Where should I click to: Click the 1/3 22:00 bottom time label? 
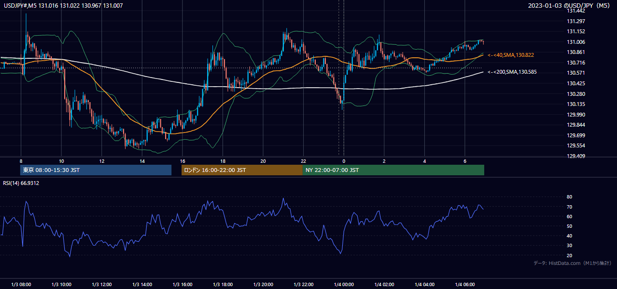[x=303, y=285]
